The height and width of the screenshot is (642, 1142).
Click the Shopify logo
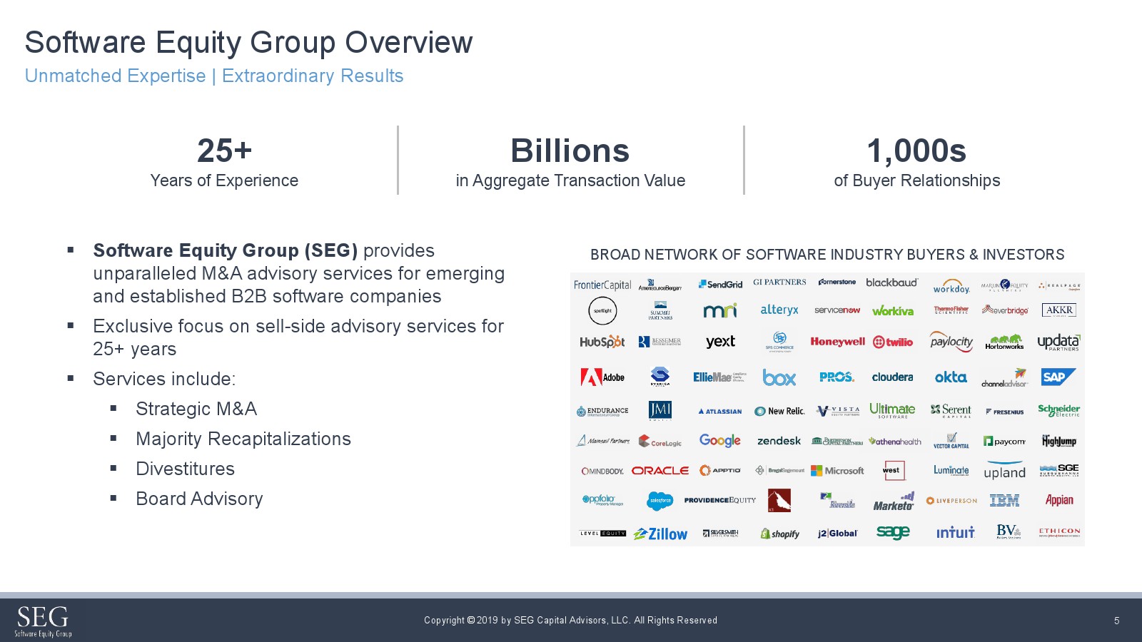tap(779, 534)
